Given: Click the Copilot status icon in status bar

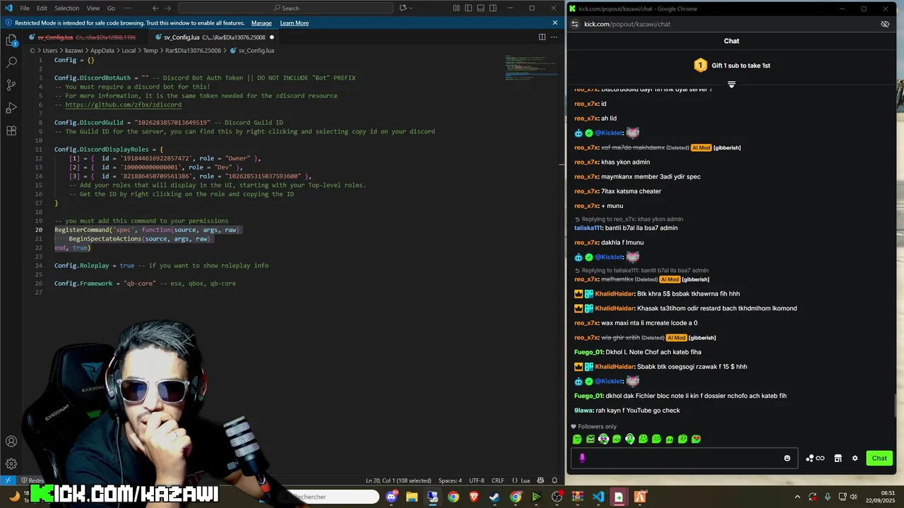Looking at the screenshot, I should 542,480.
